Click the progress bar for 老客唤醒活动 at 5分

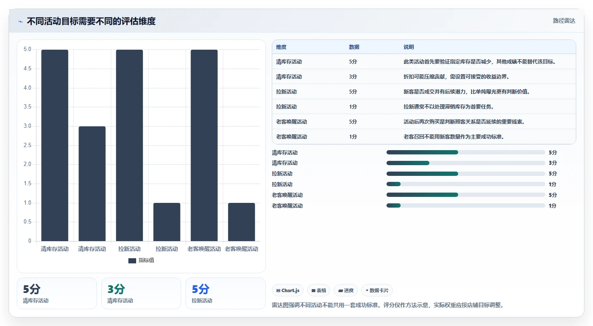tap(466, 195)
